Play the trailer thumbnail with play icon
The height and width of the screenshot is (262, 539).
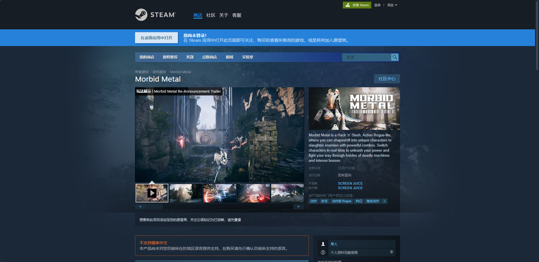pos(152,193)
